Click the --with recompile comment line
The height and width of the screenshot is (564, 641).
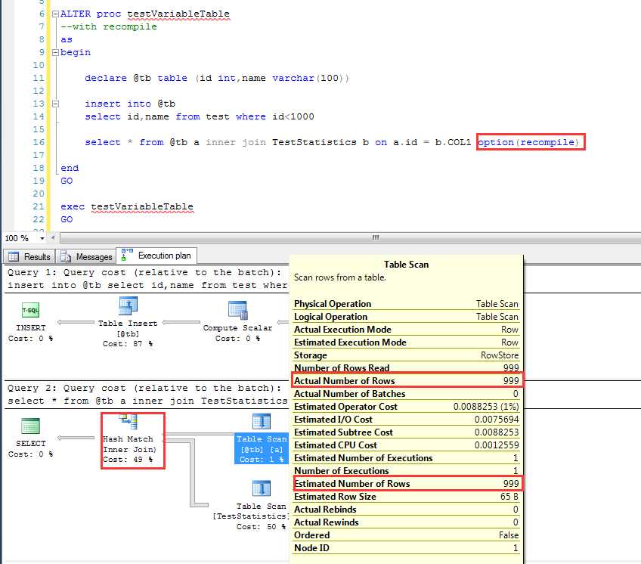tap(109, 26)
